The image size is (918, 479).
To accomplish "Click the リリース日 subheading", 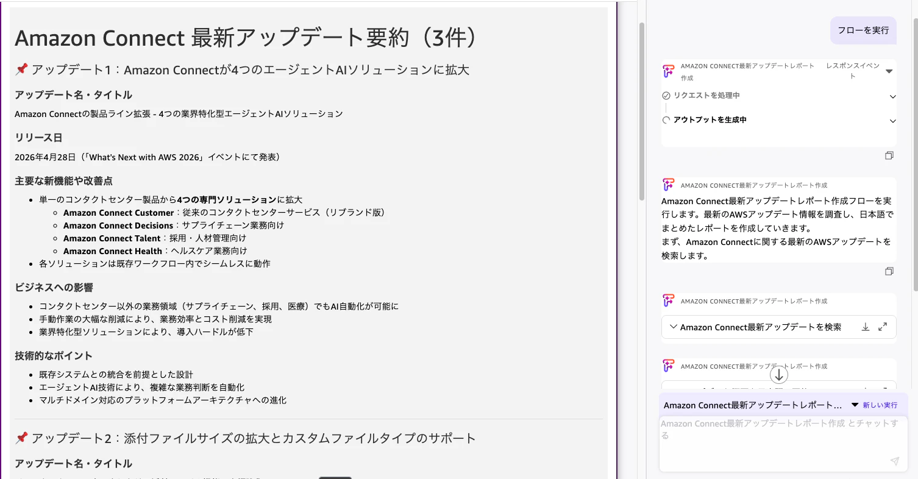I will point(39,138).
